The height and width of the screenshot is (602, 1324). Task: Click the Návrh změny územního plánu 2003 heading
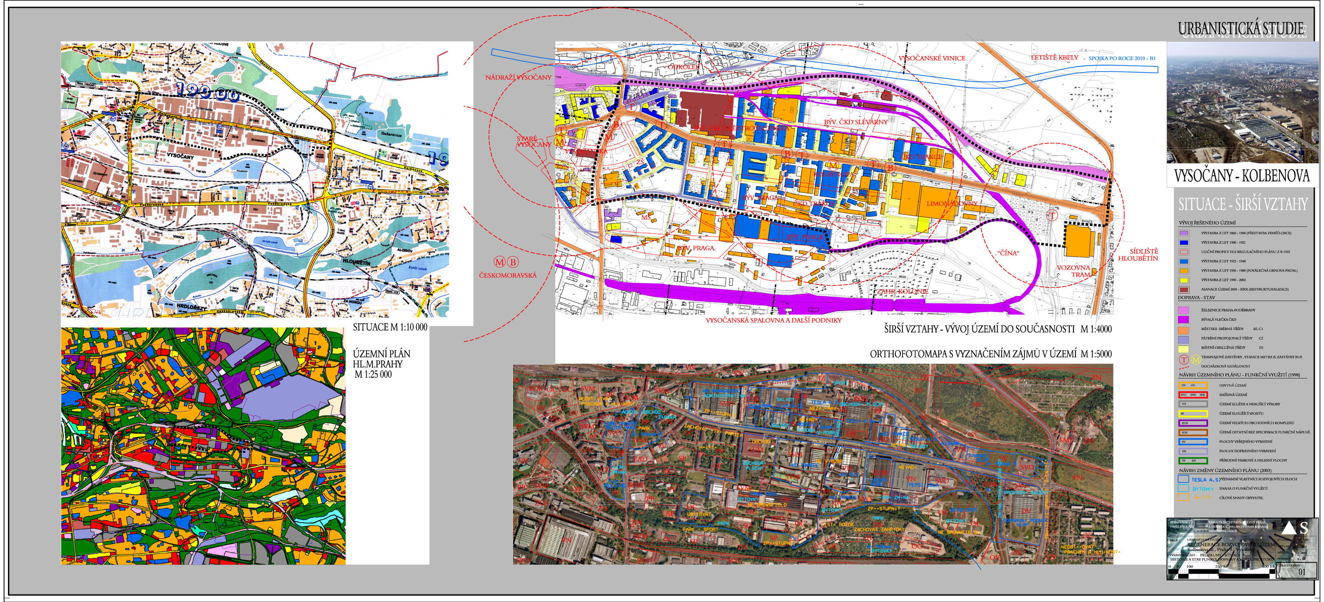coord(1225,470)
